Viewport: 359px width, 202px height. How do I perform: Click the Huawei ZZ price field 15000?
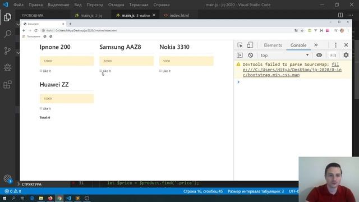coord(67,99)
